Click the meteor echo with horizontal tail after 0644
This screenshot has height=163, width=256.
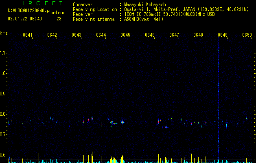click(x=113, y=123)
